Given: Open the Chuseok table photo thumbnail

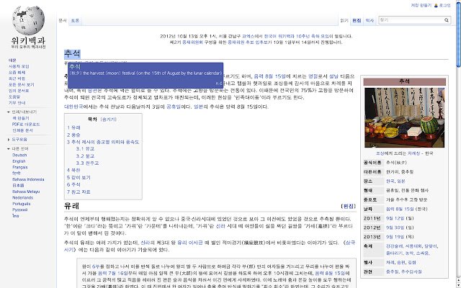Looking at the screenshot, I should (x=405, y=117).
